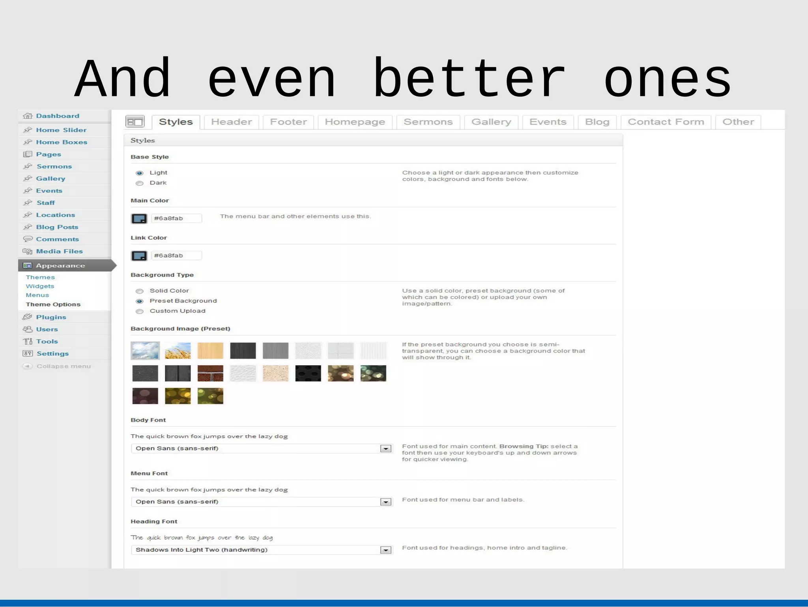Select the Dark base style radio
The width and height of the screenshot is (808, 607).
click(x=139, y=183)
